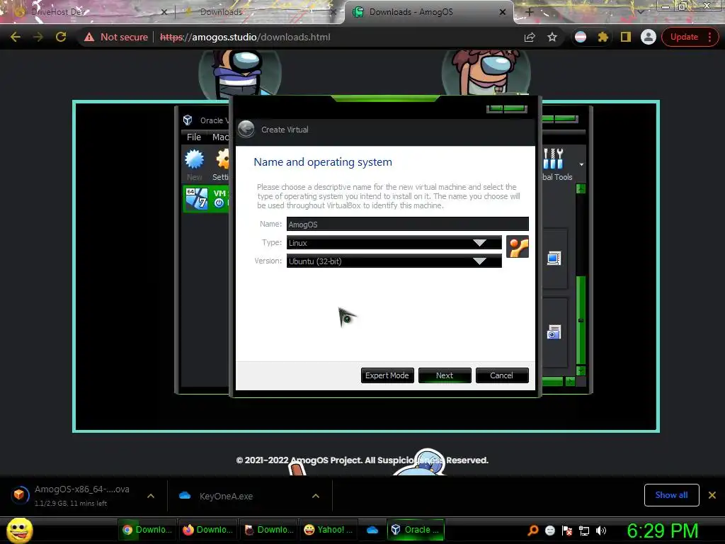Switch to the Oracle VirtualBox taskbar item
This screenshot has height=544, width=725.
point(415,530)
